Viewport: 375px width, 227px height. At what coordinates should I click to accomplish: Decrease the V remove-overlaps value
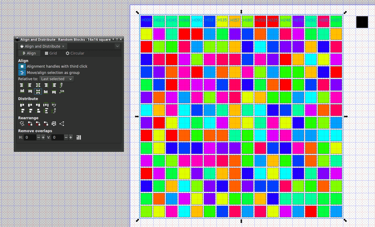coord(66,137)
